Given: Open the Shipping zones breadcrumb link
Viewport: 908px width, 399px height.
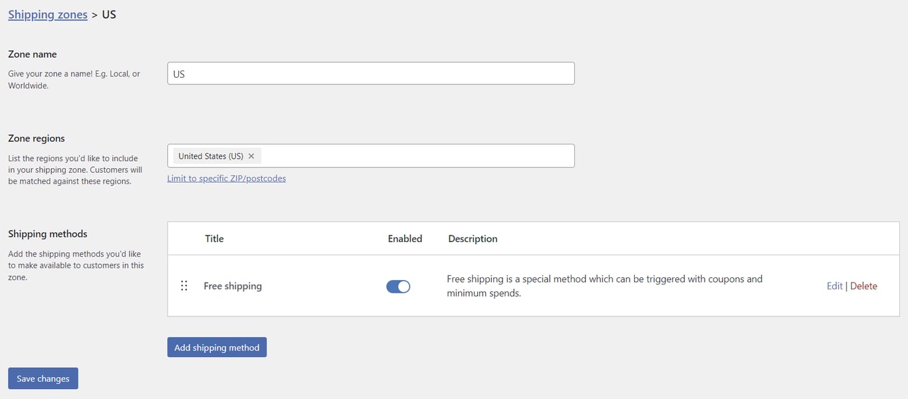Looking at the screenshot, I should pos(47,14).
